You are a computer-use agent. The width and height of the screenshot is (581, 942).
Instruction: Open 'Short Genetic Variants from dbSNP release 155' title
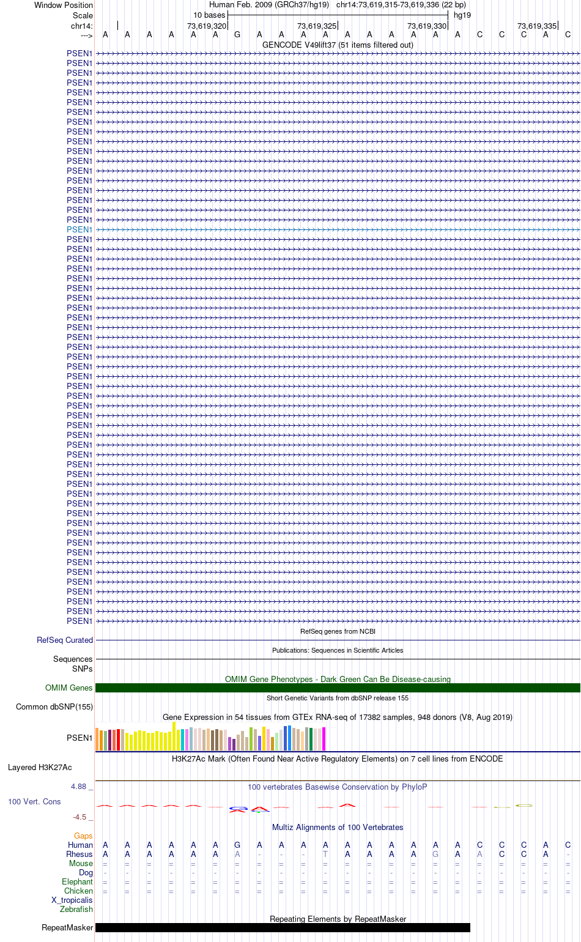point(338,698)
